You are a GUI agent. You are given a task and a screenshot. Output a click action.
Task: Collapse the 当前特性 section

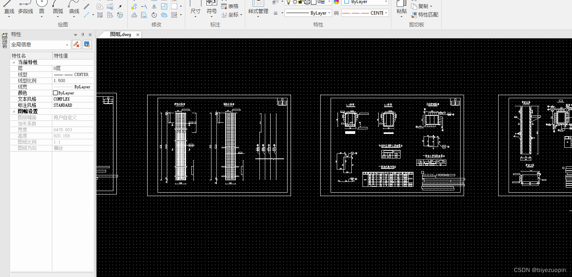tap(14, 62)
